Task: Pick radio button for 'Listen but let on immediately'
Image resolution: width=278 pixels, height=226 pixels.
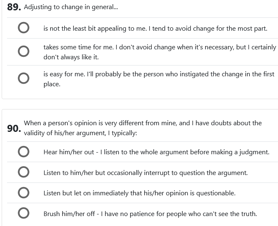Action: (24, 193)
